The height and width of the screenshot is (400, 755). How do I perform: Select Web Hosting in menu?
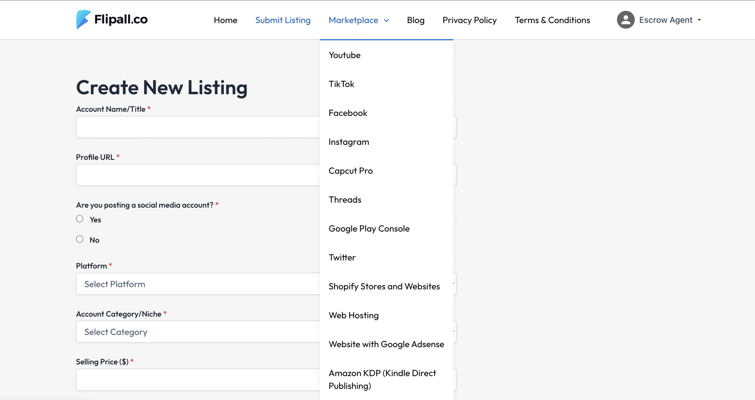[x=386, y=315]
